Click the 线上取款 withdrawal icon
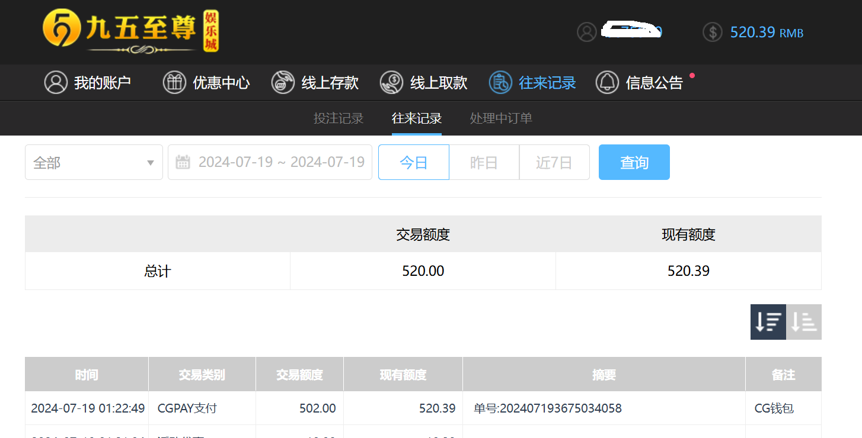This screenshot has height=438, width=862. point(391,82)
